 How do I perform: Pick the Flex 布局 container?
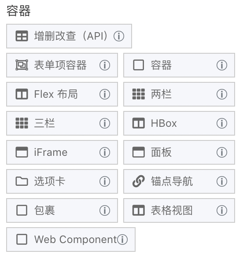pos(62,94)
